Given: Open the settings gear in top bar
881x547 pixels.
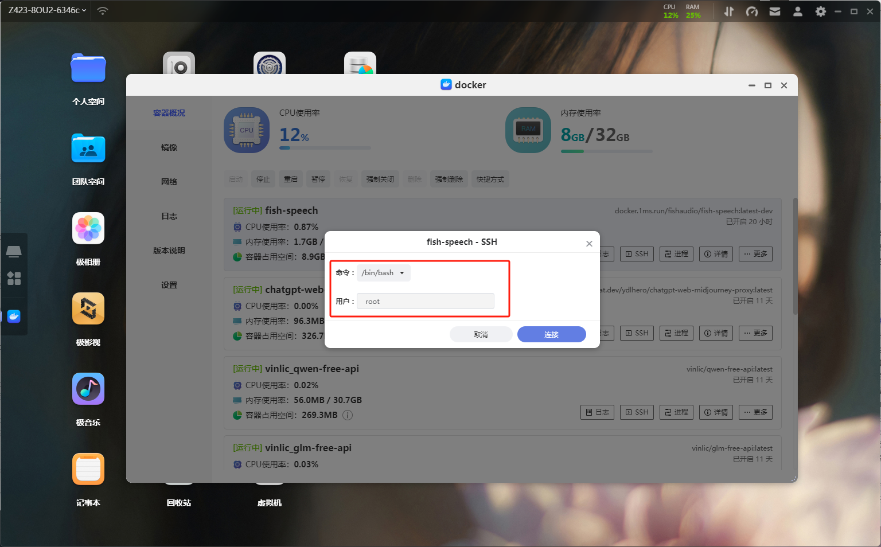Looking at the screenshot, I should point(821,11).
